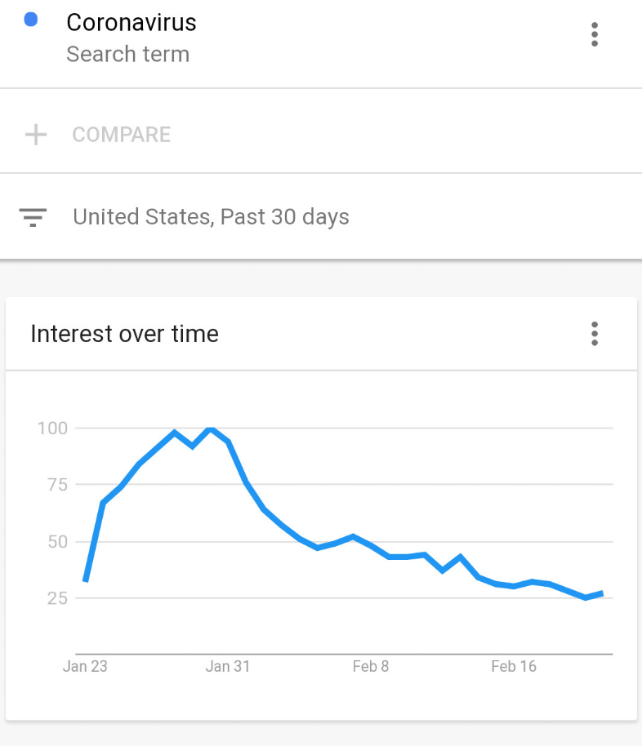Click the 25 y-axis value label
Screen dimensions: 642x746
pyautogui.click(x=57, y=598)
